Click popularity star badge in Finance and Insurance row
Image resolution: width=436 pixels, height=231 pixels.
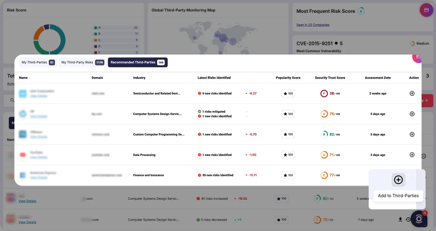[288, 175]
